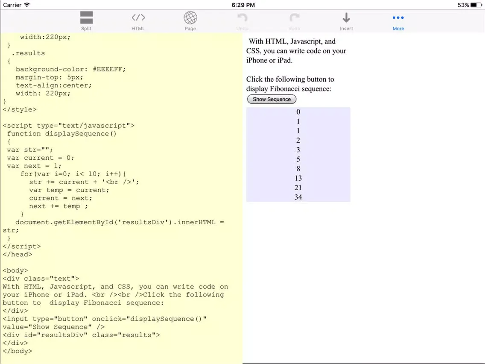Open the Insert down-arrow tool
This screenshot has height=364, width=485.
point(346,21)
